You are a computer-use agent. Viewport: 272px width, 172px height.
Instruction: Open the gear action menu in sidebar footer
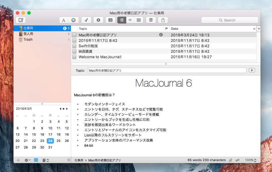tap(28, 160)
